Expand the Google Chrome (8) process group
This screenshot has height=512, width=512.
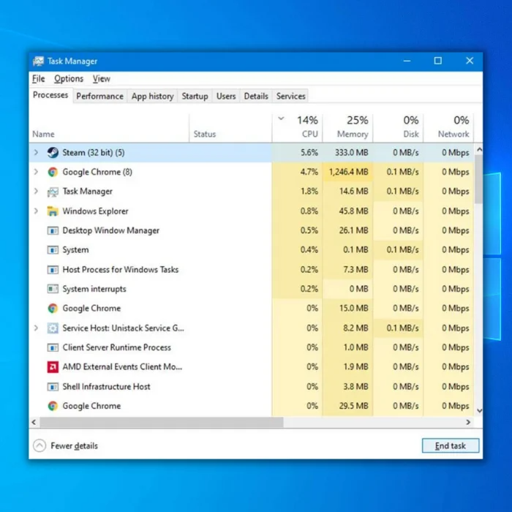[x=36, y=172]
